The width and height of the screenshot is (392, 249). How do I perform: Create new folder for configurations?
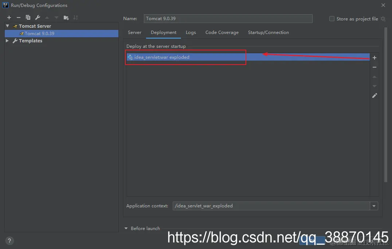click(x=66, y=18)
